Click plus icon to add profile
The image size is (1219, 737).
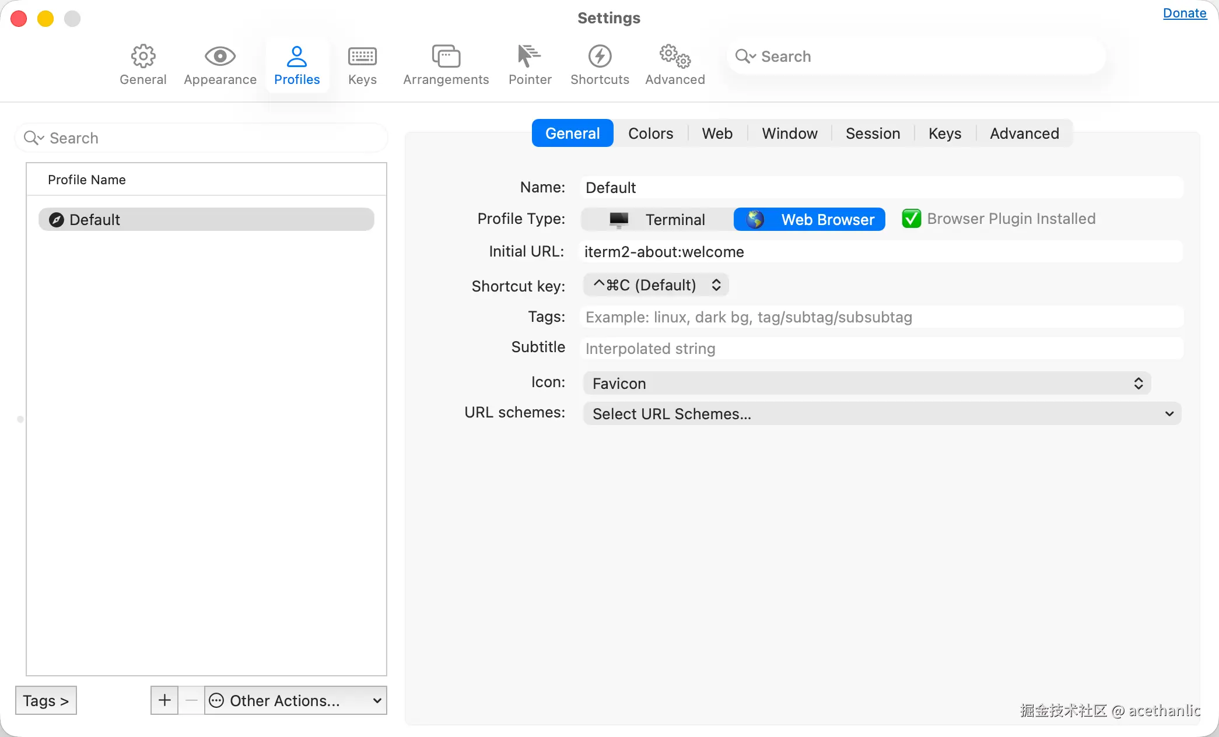click(x=164, y=700)
